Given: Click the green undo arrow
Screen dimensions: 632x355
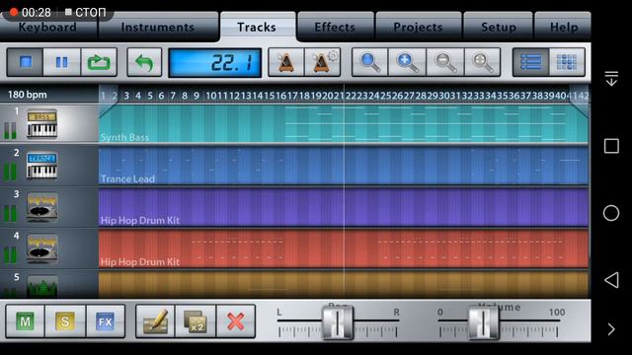Looking at the screenshot, I should pos(144,62).
